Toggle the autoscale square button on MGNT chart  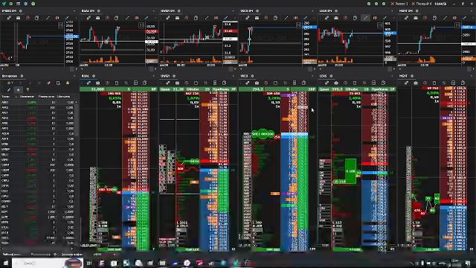pyautogui.click(x=457, y=25)
